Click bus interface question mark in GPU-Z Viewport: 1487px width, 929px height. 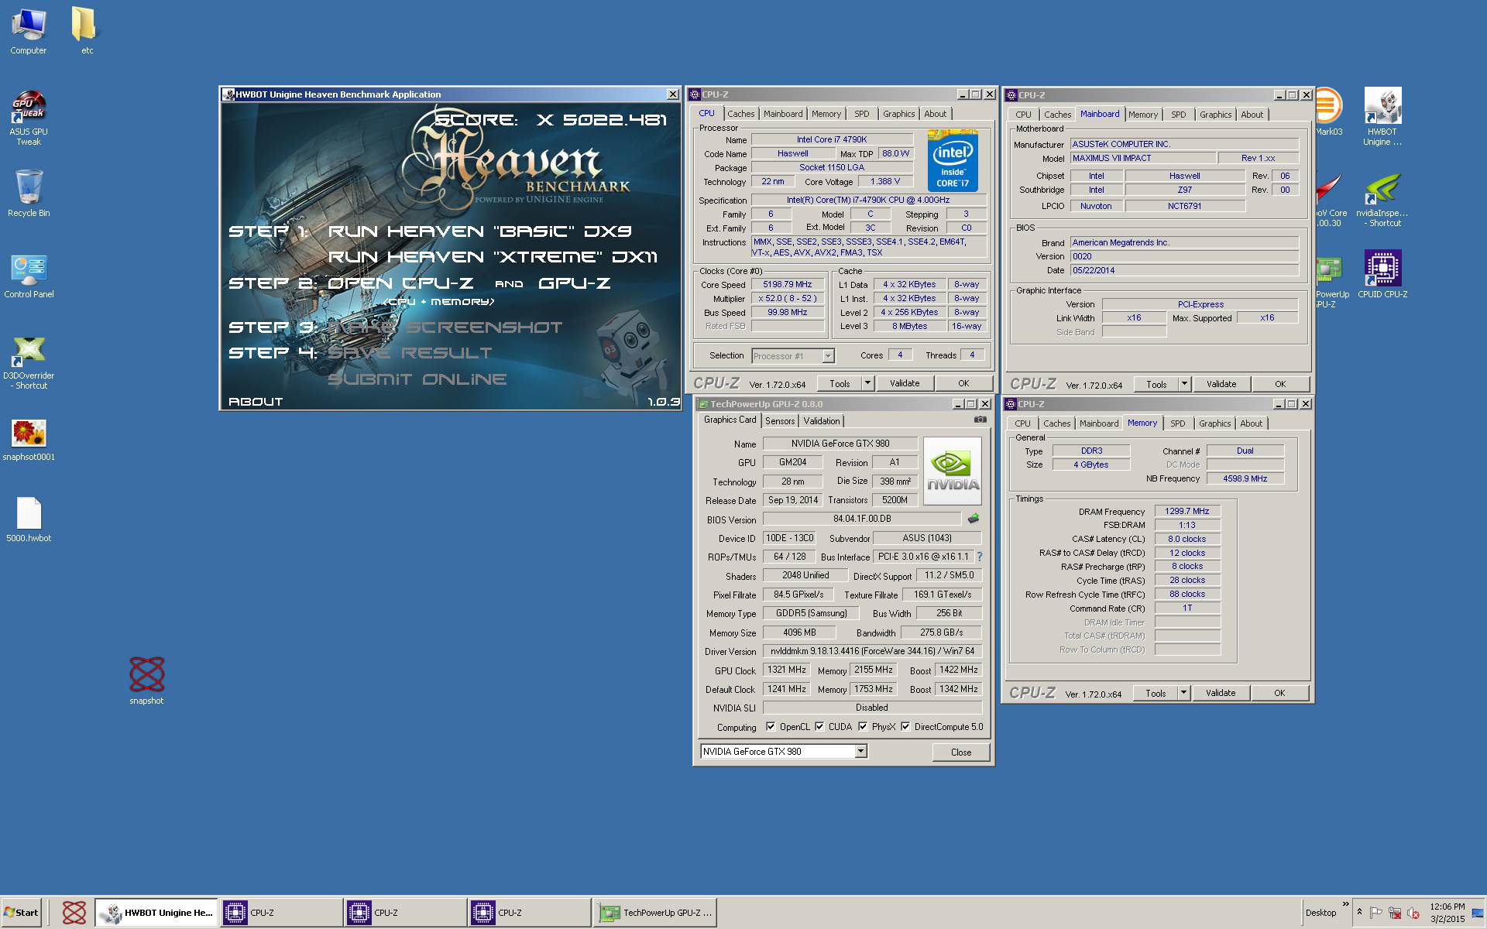980,557
